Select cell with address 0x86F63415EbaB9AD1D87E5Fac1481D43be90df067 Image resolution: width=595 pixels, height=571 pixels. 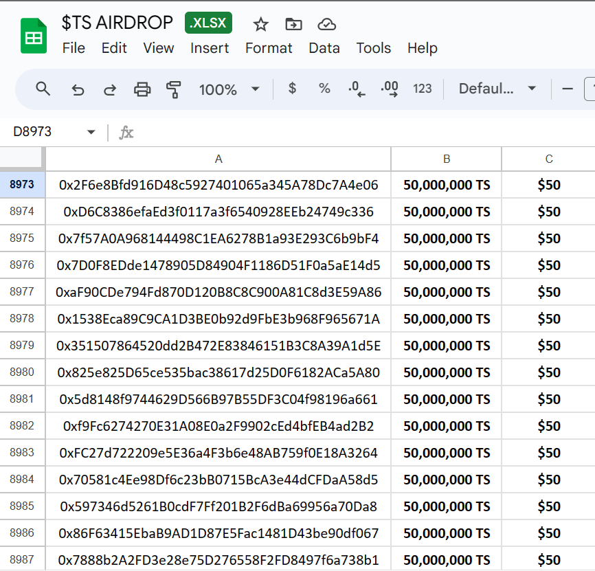coord(218,533)
